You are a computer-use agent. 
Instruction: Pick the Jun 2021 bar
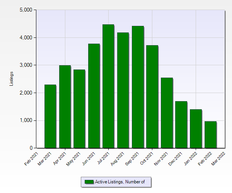(x=94, y=96)
